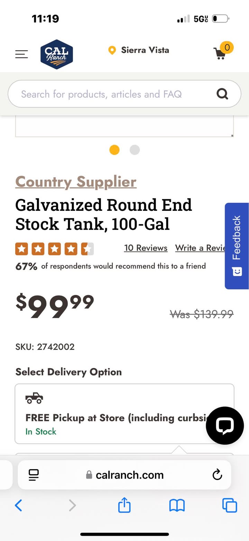Select first image carousel dot

tap(114, 150)
